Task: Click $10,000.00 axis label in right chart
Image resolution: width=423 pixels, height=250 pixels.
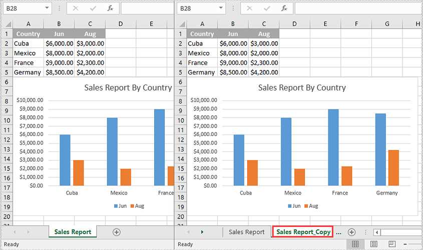Action: click(x=204, y=100)
